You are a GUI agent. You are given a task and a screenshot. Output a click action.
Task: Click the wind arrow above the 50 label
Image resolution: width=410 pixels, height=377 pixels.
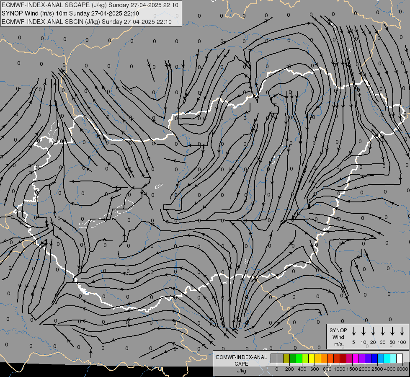392,331
